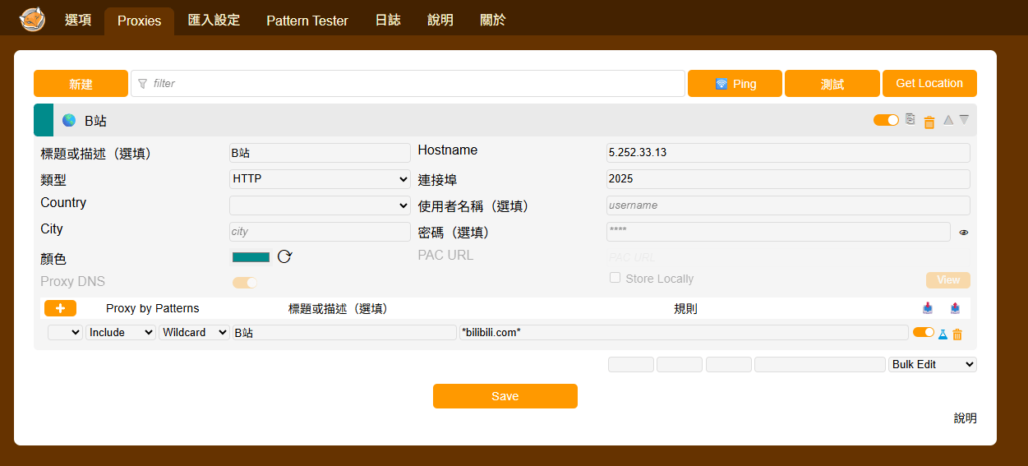Open the teal color swatch picker
The height and width of the screenshot is (466, 1028).
(251, 257)
